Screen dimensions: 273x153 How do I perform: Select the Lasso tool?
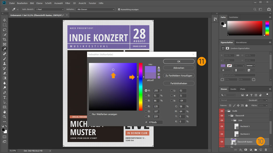(5, 30)
